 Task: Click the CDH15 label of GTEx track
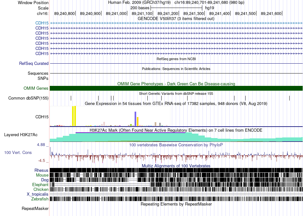tap(42, 117)
